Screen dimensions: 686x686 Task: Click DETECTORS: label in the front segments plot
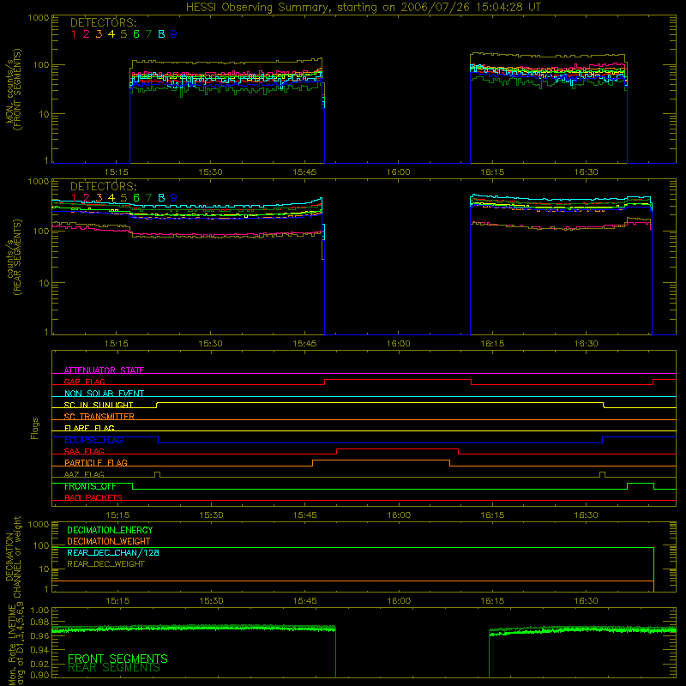point(103,22)
